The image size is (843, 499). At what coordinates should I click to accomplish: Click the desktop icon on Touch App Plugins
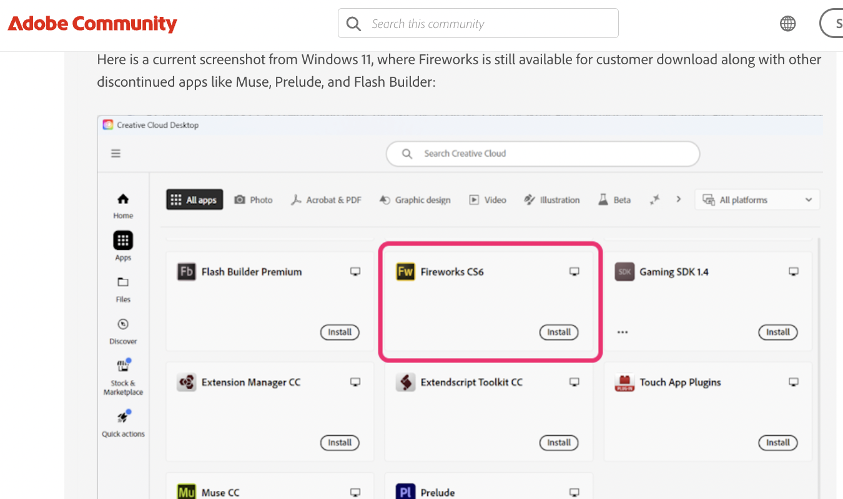tap(794, 382)
